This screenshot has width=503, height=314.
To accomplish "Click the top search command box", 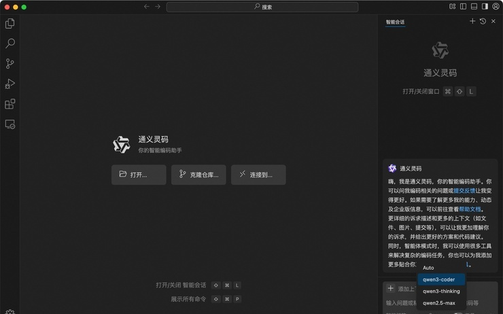I will coord(262,7).
